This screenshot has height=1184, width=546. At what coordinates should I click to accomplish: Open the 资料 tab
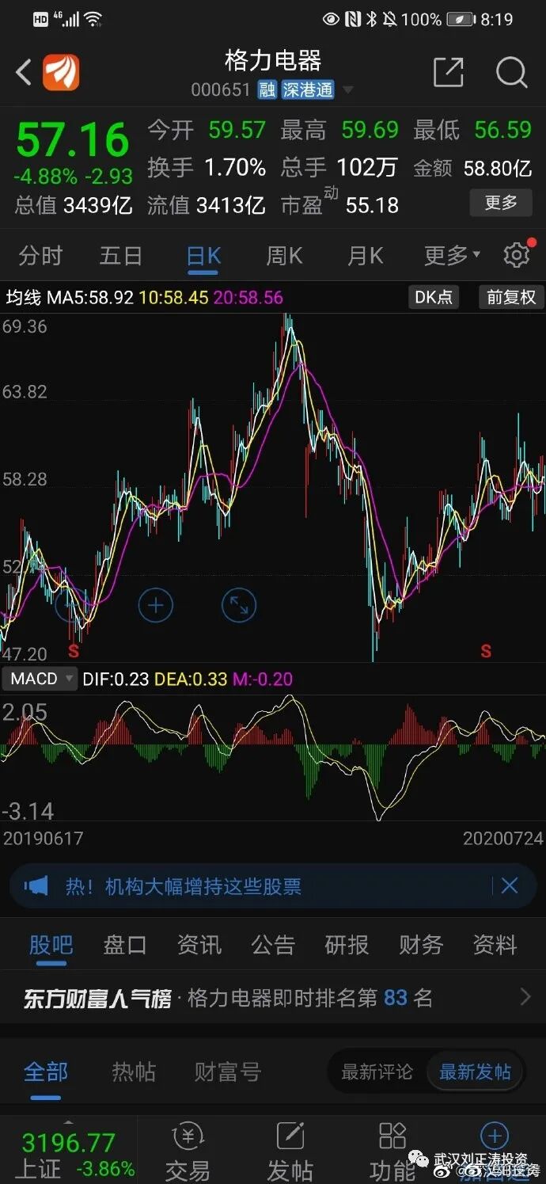[495, 945]
